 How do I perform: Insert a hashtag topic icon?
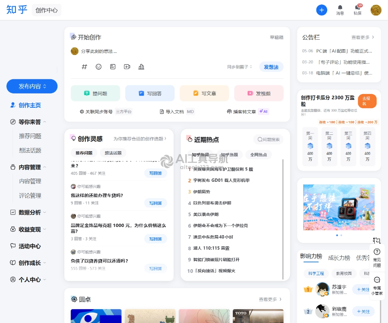(84, 67)
